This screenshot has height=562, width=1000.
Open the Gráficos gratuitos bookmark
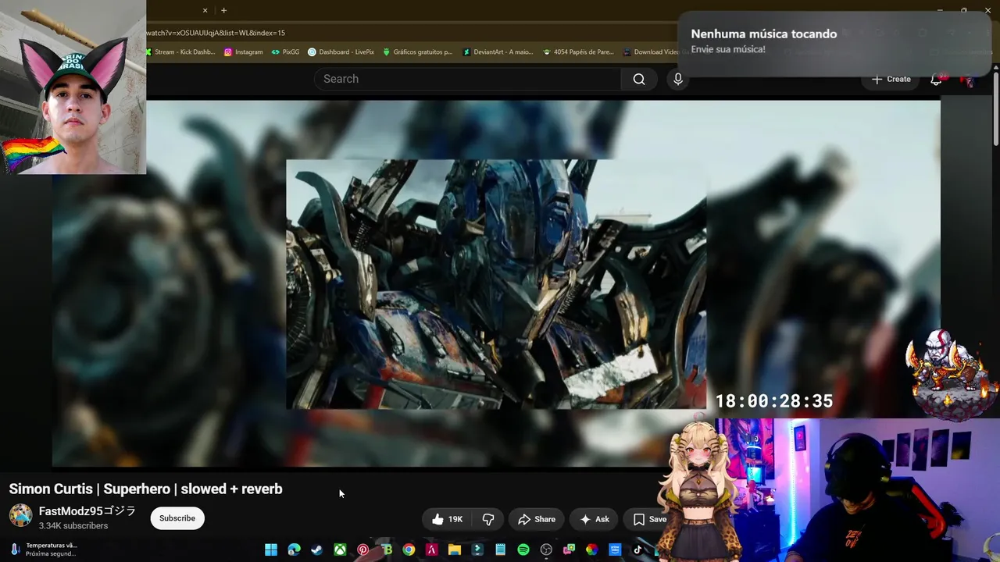[417, 52]
